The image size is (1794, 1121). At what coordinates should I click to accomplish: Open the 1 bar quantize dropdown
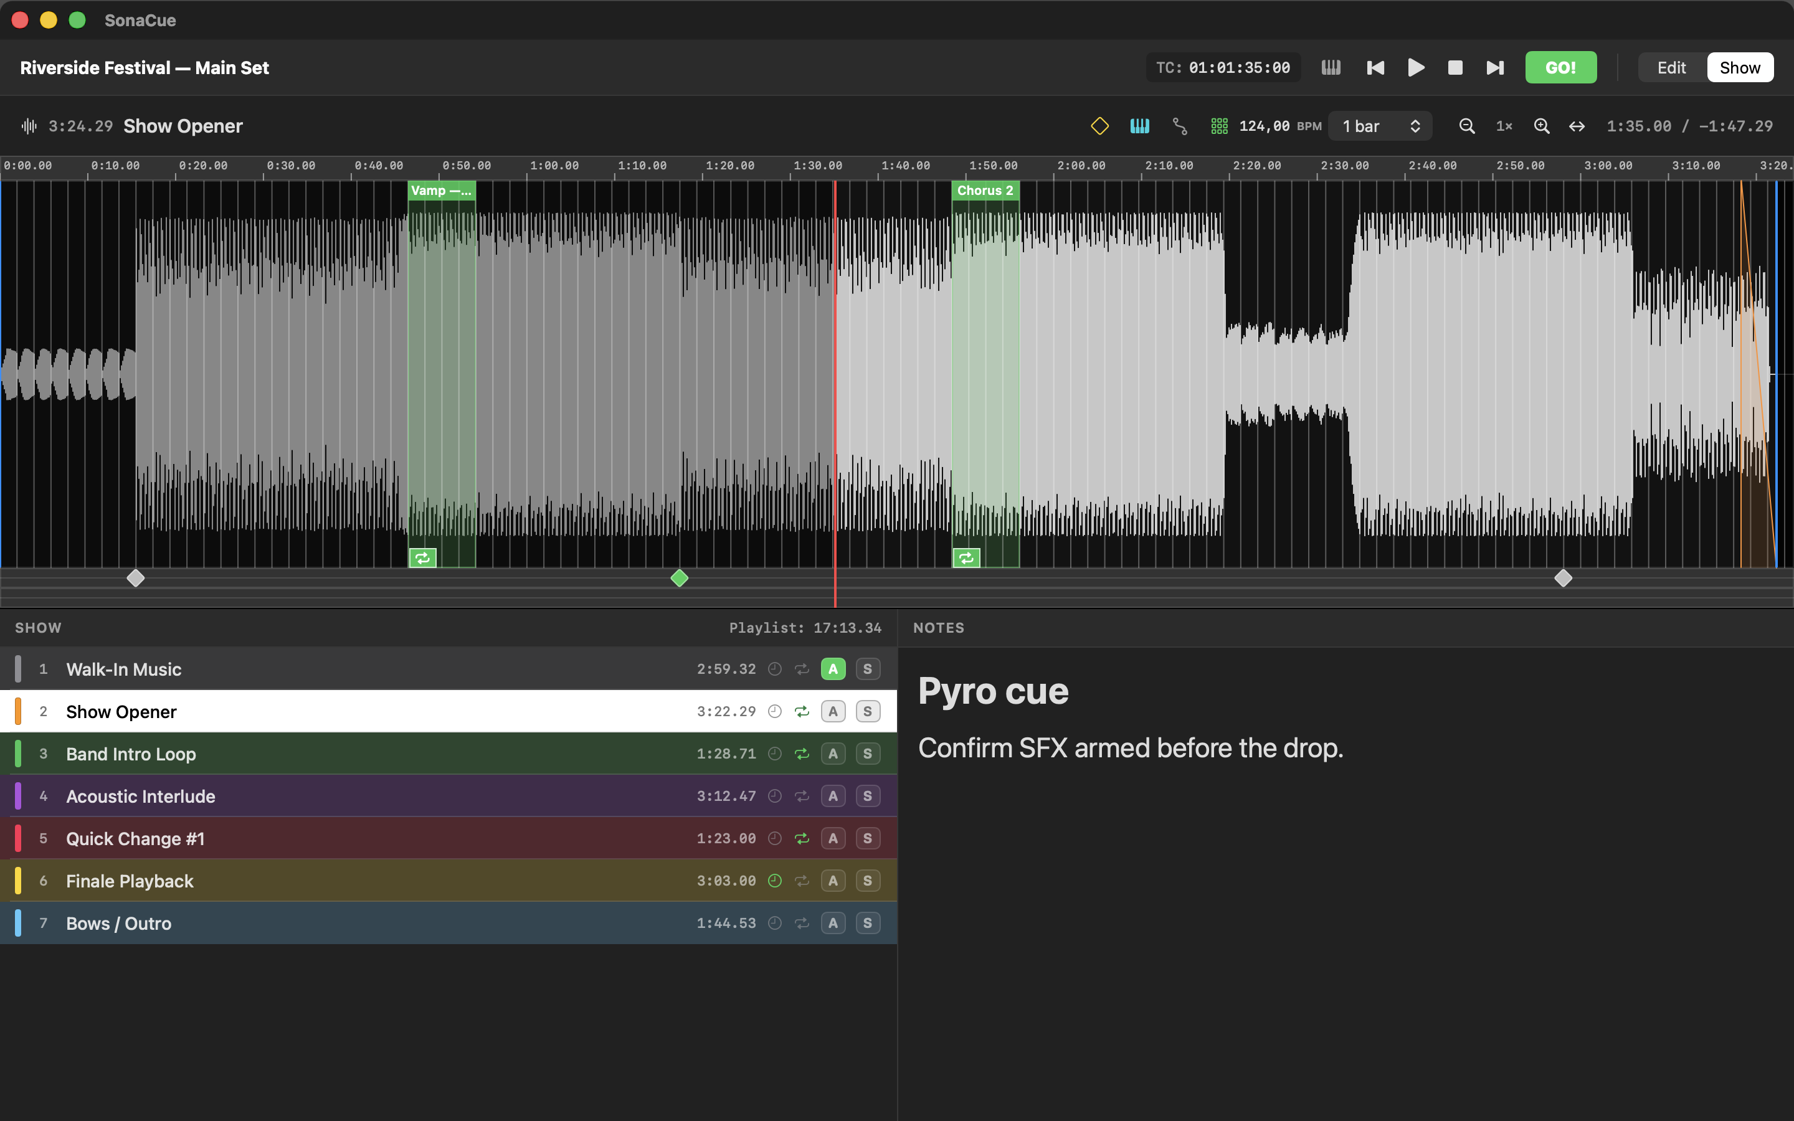(x=1380, y=126)
